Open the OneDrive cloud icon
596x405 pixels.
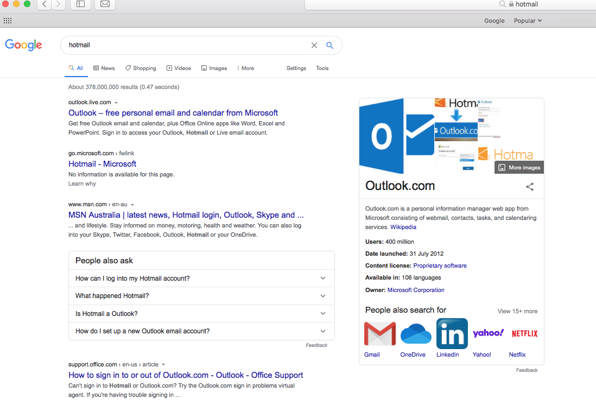pyautogui.click(x=416, y=333)
